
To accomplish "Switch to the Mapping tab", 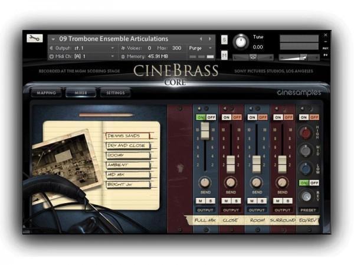I will 46,93.
